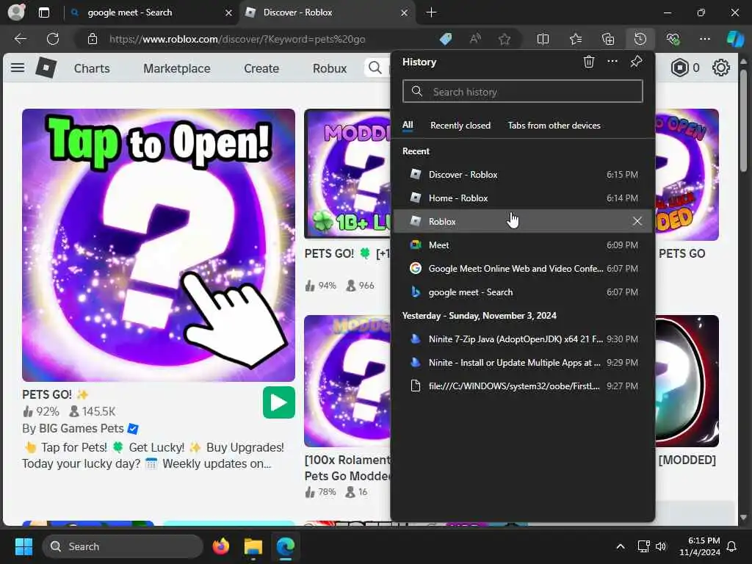Open Ninite Install or Update entry

523,363
